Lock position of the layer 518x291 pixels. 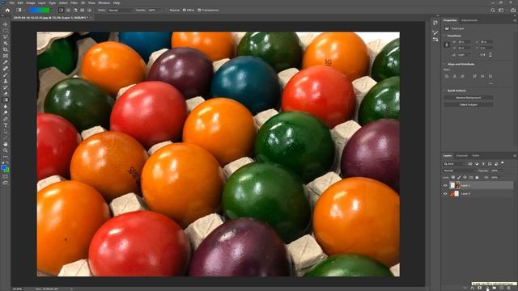click(465, 178)
